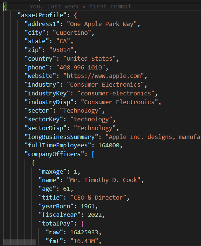Click the opening brace after assetProfile
The width and height of the screenshot is (201, 246).
[x=76, y=15]
